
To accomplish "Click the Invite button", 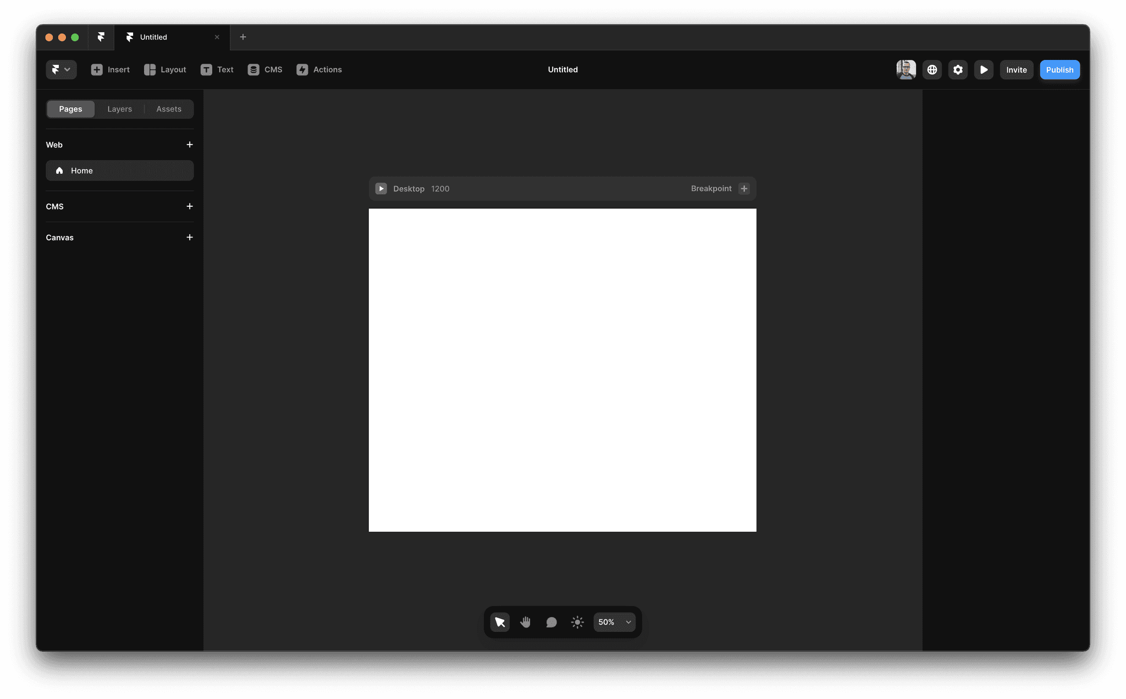I will coord(1016,70).
